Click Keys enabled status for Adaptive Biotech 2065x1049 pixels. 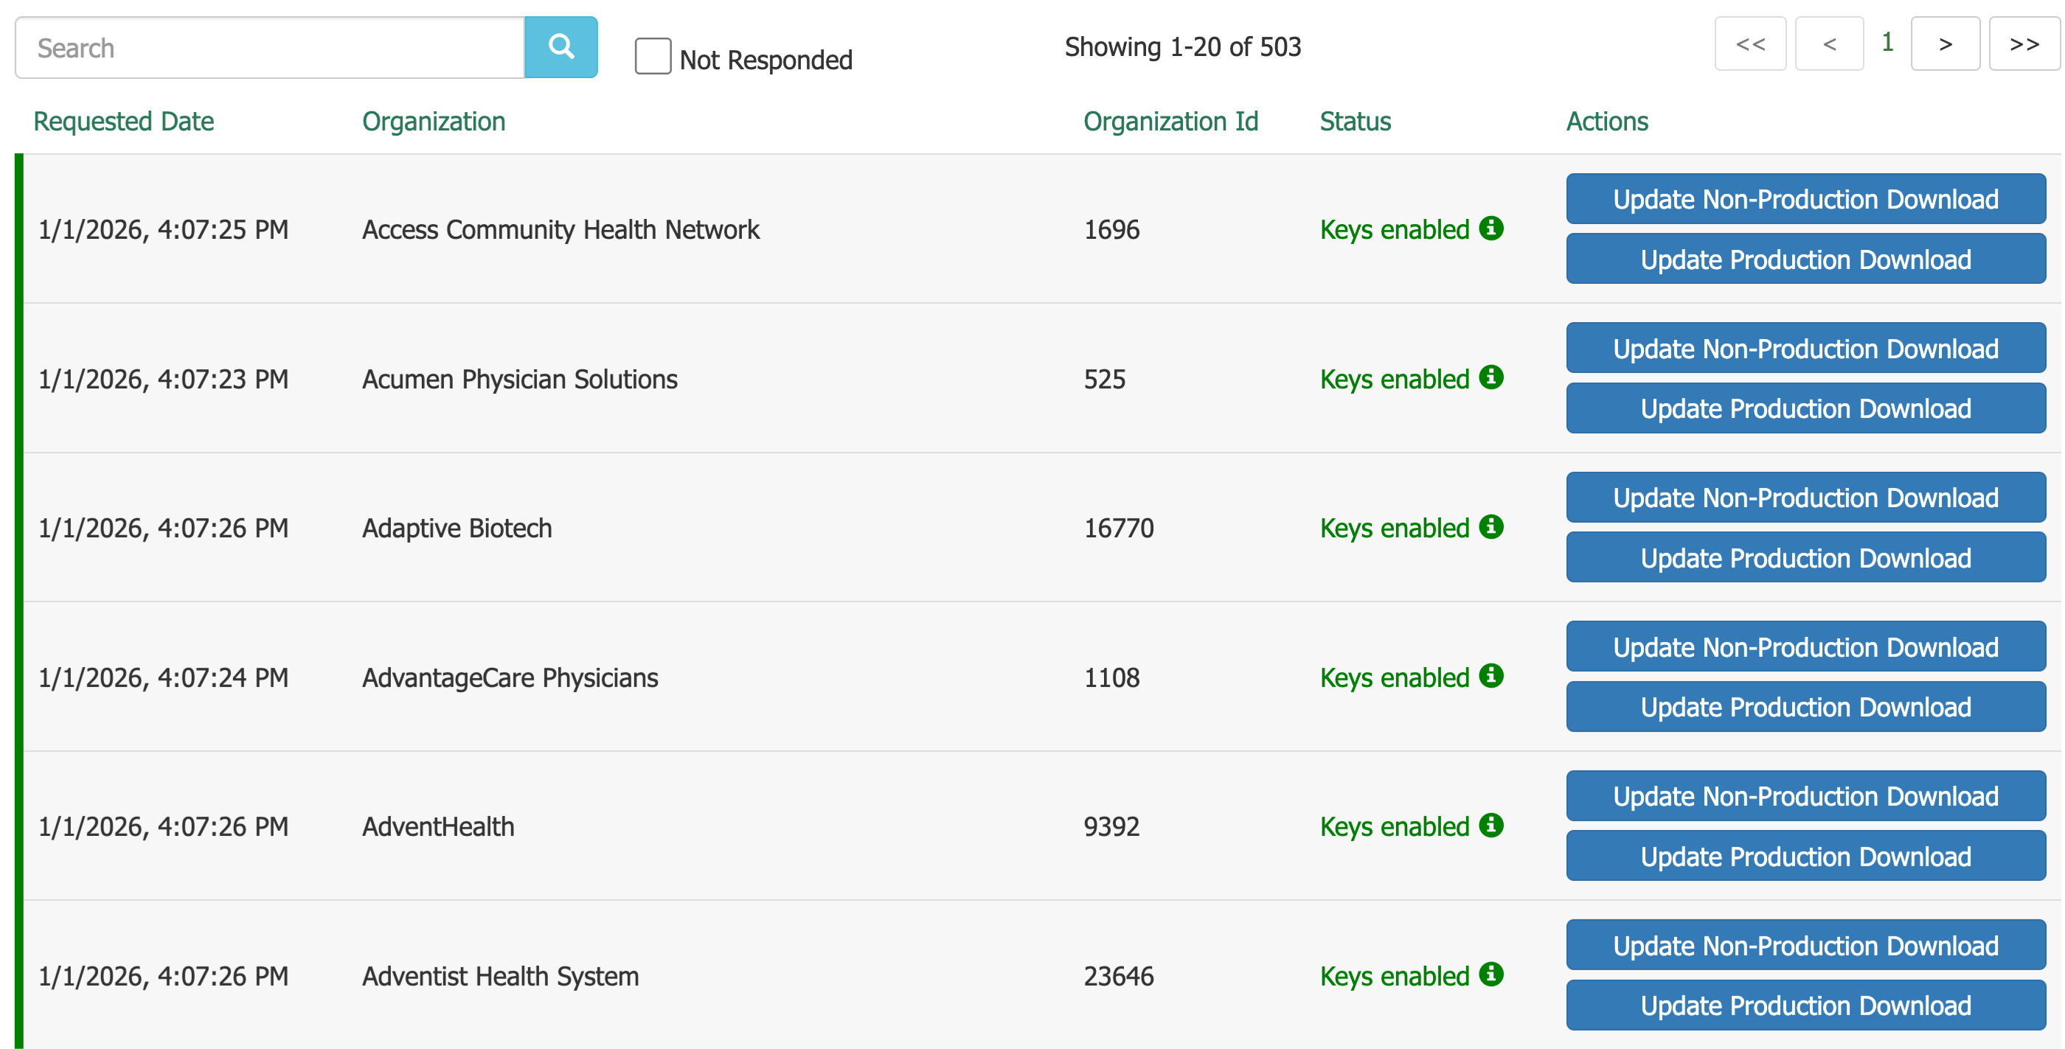(1394, 528)
